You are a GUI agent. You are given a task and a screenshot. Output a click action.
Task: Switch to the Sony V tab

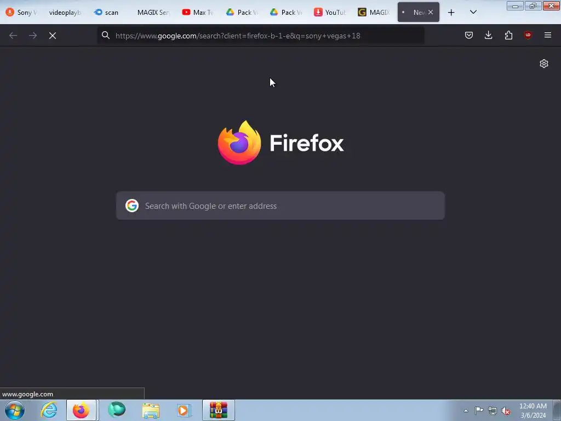(x=21, y=13)
